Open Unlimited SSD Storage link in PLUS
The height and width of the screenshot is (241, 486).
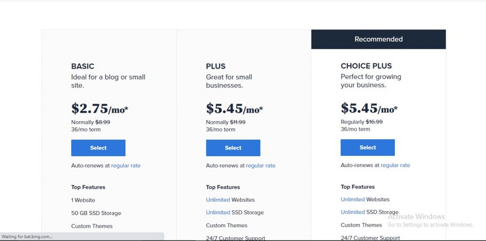coord(218,213)
